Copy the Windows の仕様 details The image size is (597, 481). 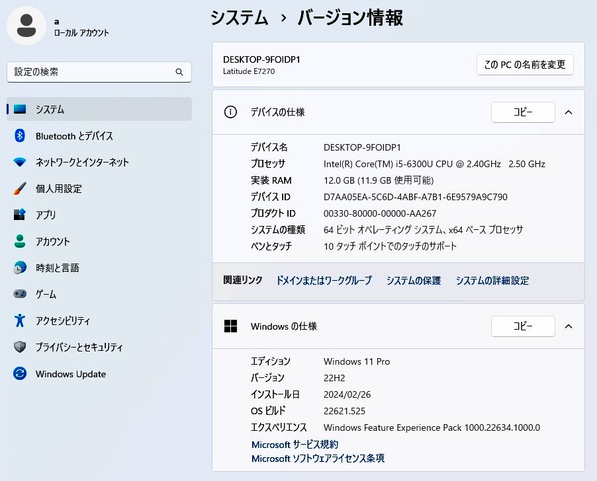[523, 326]
